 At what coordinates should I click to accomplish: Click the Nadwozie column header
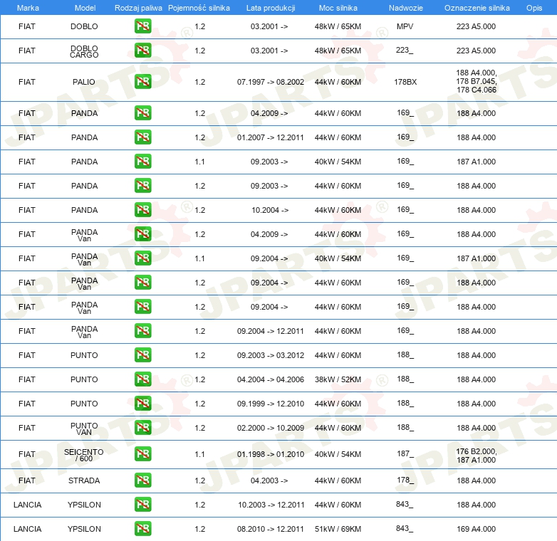tap(406, 8)
